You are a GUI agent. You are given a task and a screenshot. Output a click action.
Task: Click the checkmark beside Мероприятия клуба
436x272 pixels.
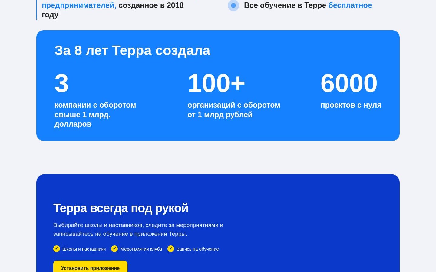pyautogui.click(x=114, y=249)
